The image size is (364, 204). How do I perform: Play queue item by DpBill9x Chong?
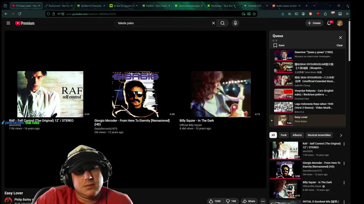[307, 81]
